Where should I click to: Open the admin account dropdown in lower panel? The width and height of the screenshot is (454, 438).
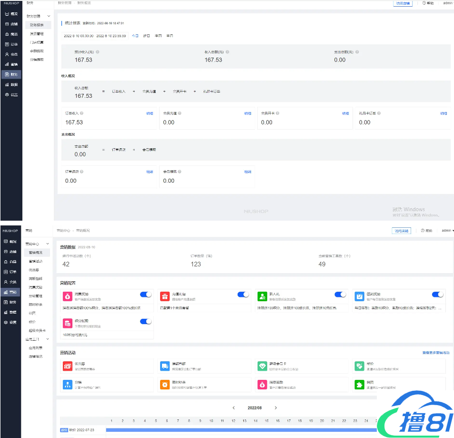(x=447, y=231)
